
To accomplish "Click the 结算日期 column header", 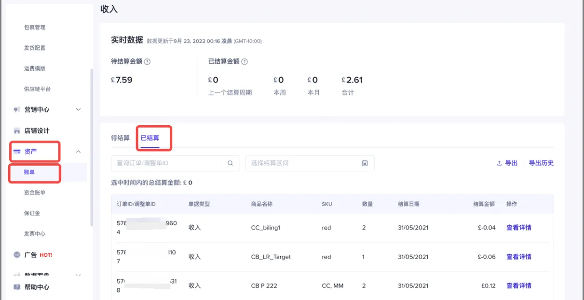I will pyautogui.click(x=408, y=204).
